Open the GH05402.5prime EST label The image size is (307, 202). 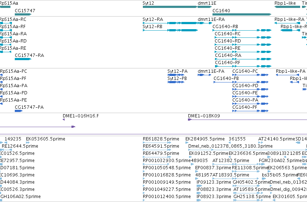pos(251,182)
